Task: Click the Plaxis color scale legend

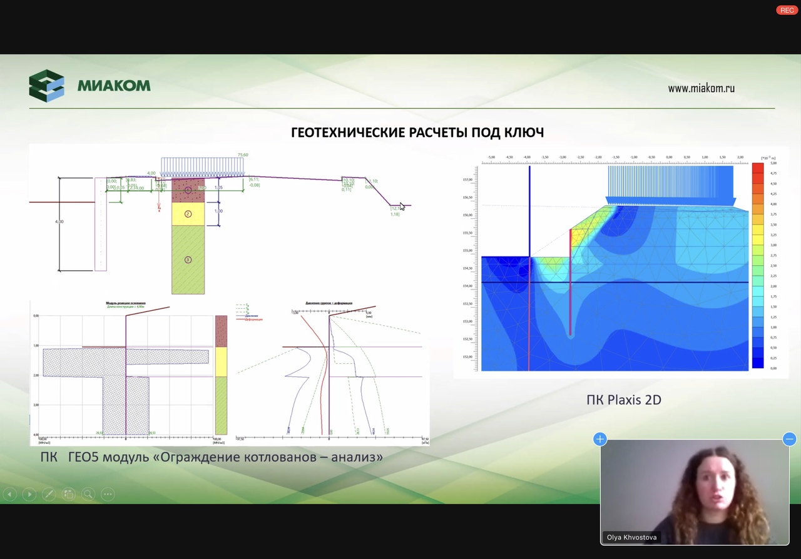Action: click(757, 266)
